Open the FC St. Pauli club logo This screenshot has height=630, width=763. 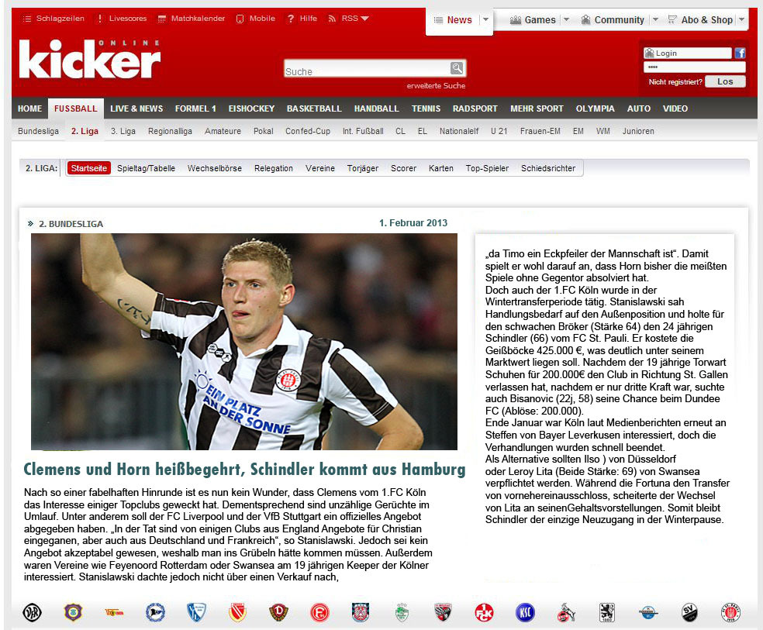coord(730,612)
